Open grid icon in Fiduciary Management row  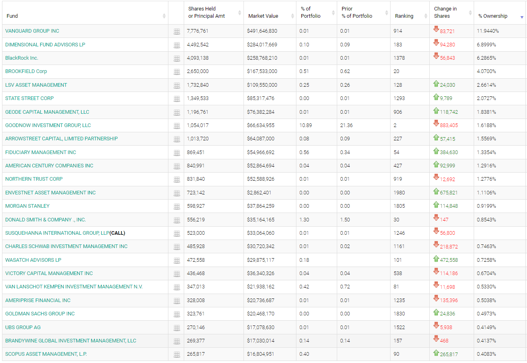pyautogui.click(x=176, y=153)
